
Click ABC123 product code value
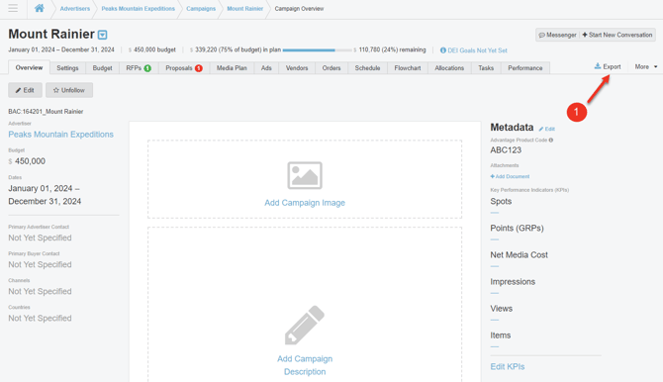point(506,150)
